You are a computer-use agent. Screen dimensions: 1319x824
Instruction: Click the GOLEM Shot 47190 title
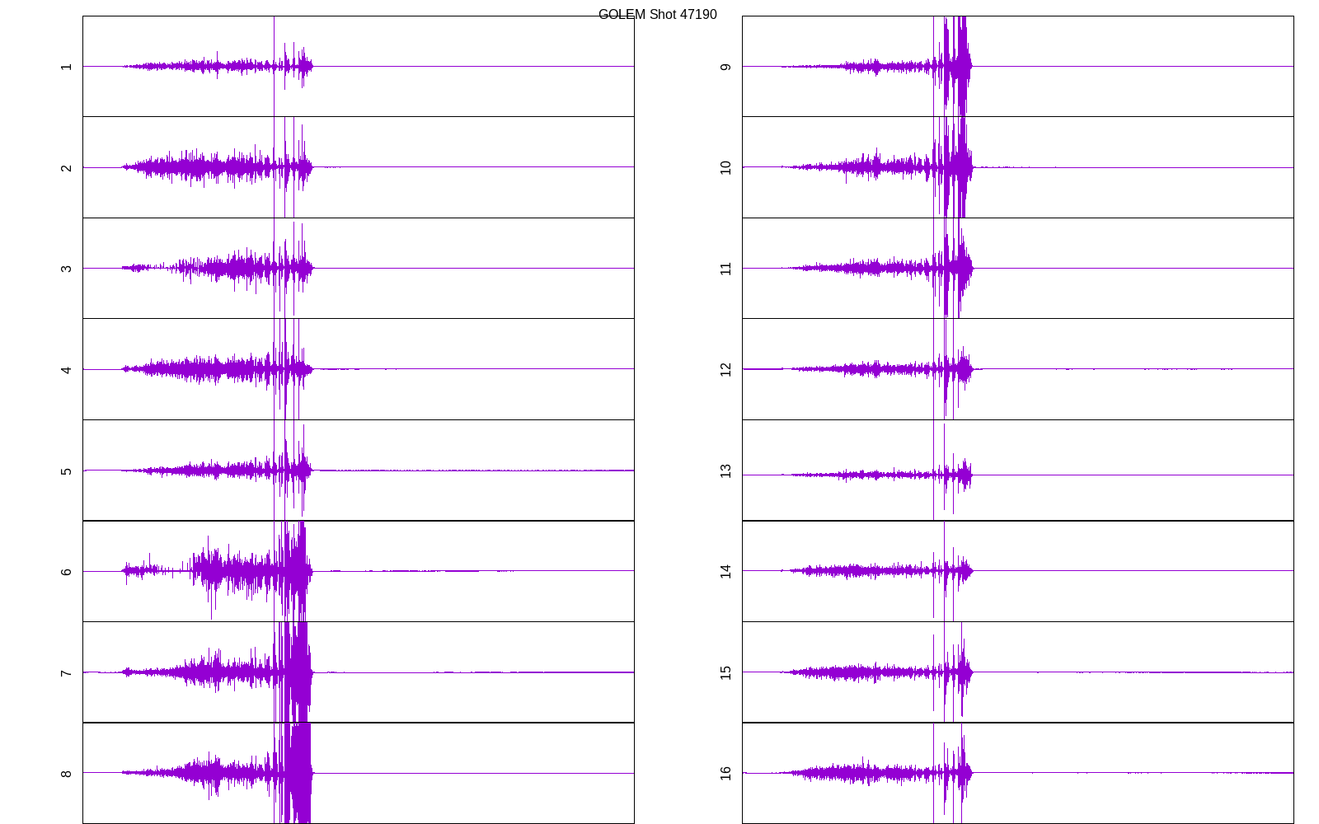pyautogui.click(x=657, y=15)
